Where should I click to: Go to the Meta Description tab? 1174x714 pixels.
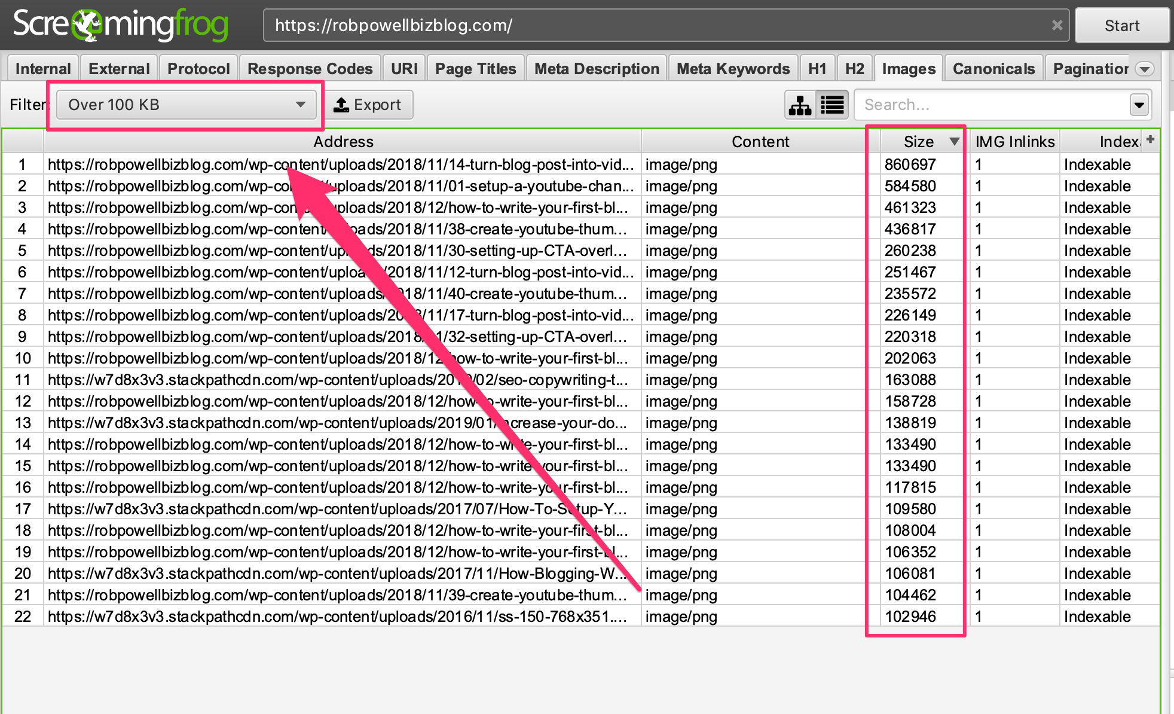click(x=596, y=69)
